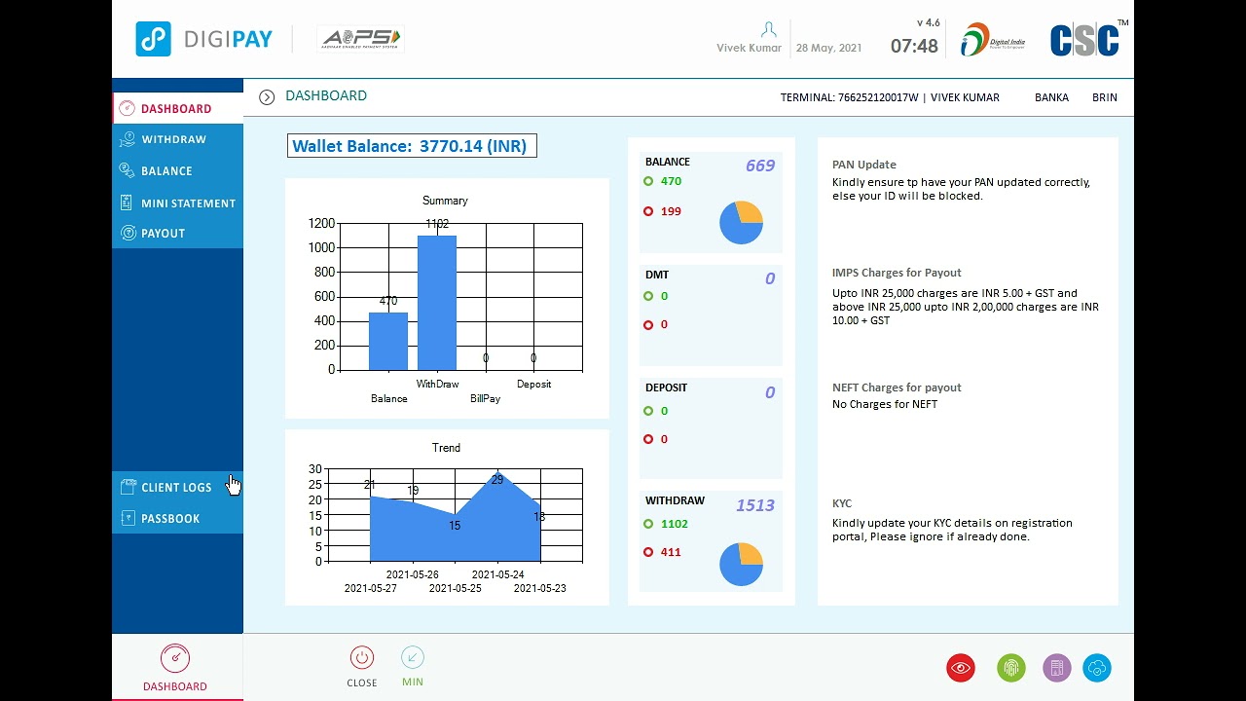Click the purple calculator icon
Image resolution: width=1246 pixels, height=701 pixels.
click(1056, 668)
